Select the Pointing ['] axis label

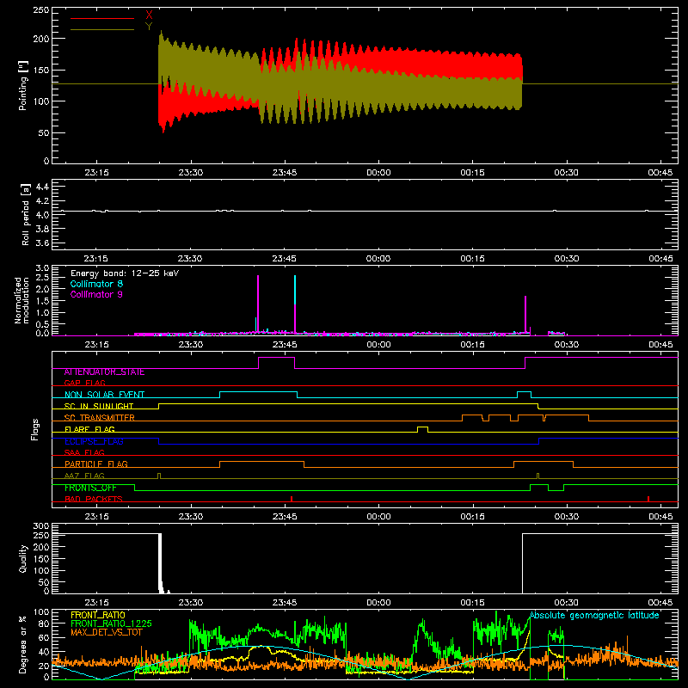pos(23,85)
